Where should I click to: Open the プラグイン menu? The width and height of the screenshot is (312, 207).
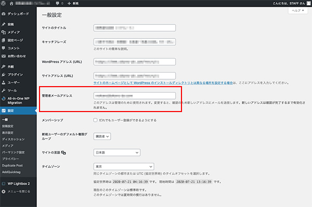click(15, 75)
